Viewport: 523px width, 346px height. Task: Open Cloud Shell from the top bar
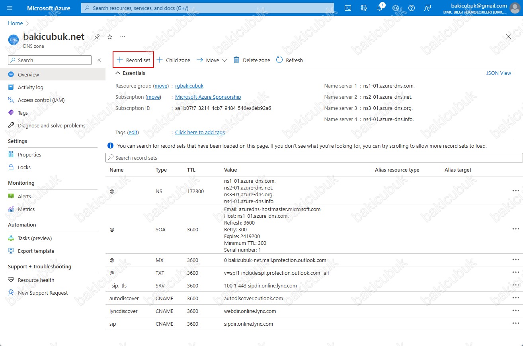point(348,8)
